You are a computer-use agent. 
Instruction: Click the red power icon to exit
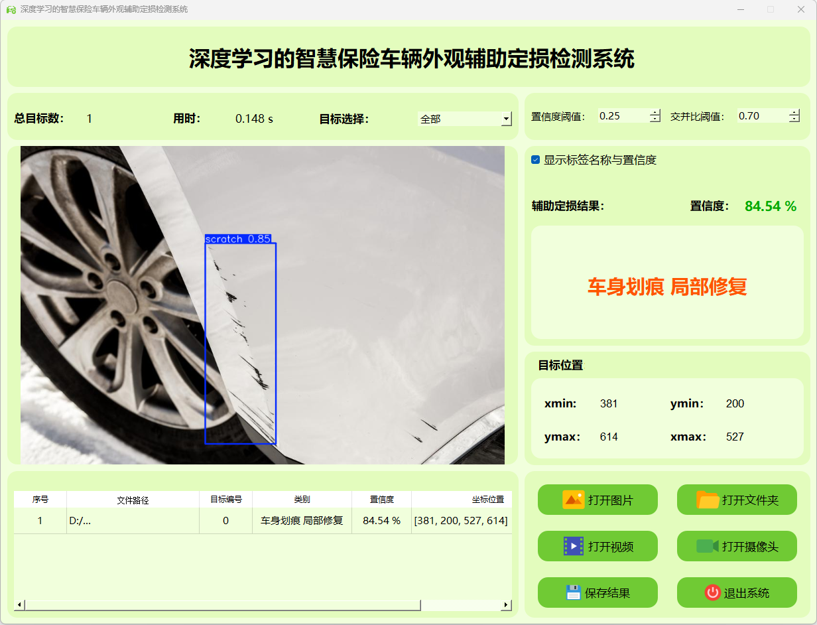coord(712,592)
